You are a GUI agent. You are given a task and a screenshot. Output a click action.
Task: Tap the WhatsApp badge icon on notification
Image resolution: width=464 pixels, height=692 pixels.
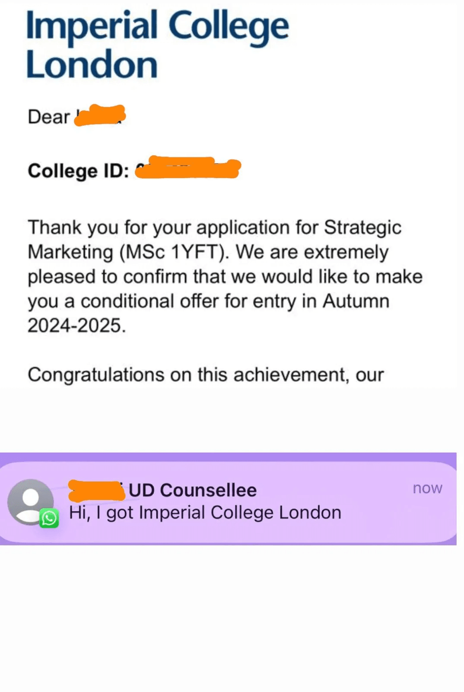point(49,518)
